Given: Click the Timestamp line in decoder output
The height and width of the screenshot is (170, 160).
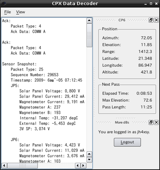Looking at the screenshot, I should (46, 80).
